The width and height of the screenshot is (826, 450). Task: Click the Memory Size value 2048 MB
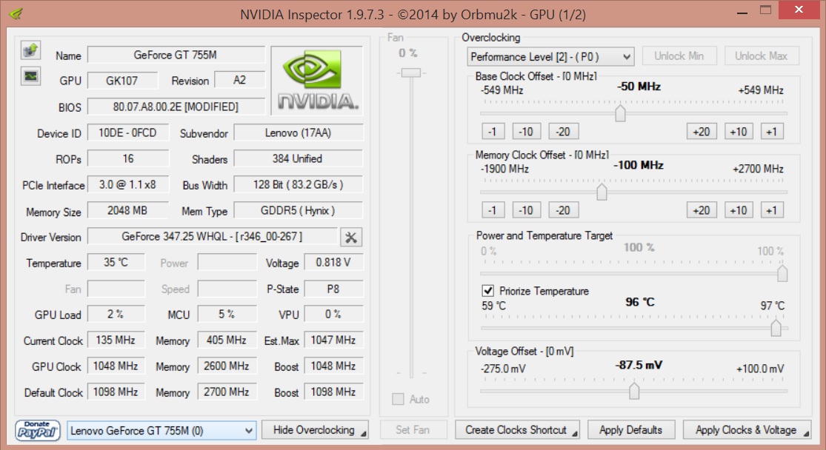(128, 210)
